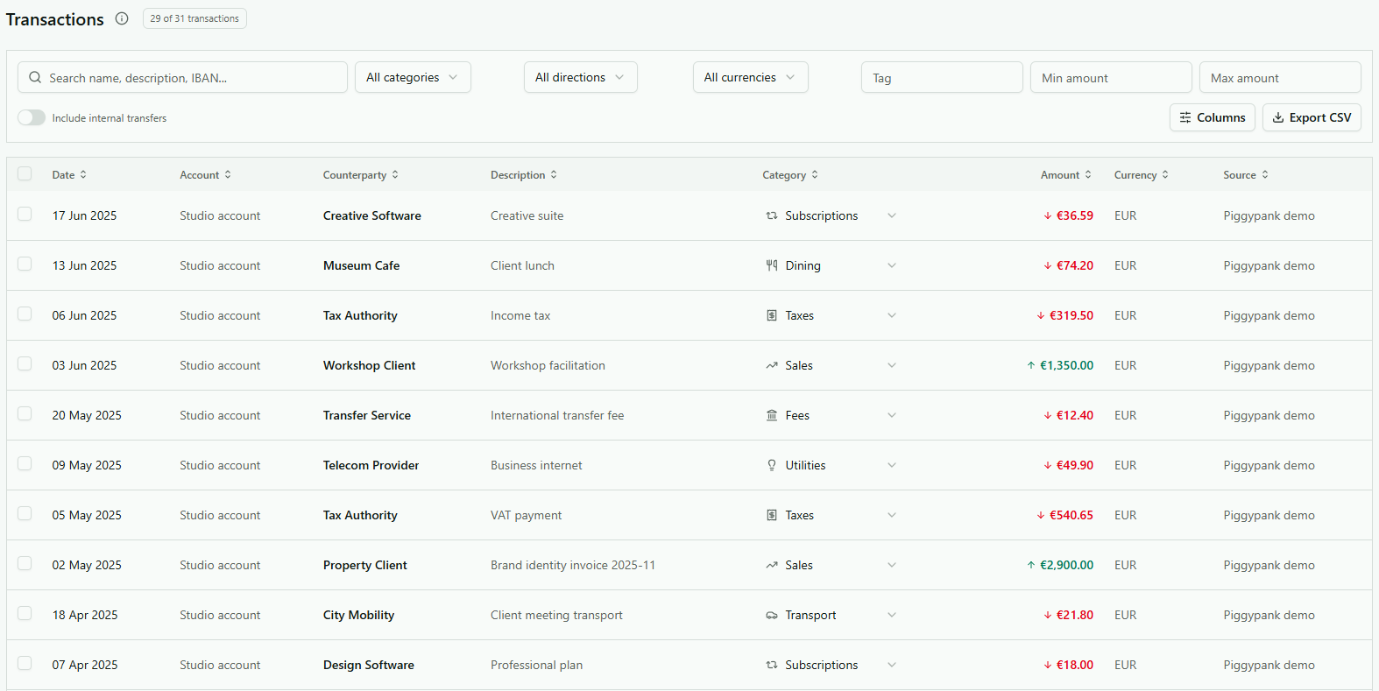This screenshot has width=1379, height=691.
Task: Click the Dining fork icon in Museum Cafe row
Action: point(772,265)
